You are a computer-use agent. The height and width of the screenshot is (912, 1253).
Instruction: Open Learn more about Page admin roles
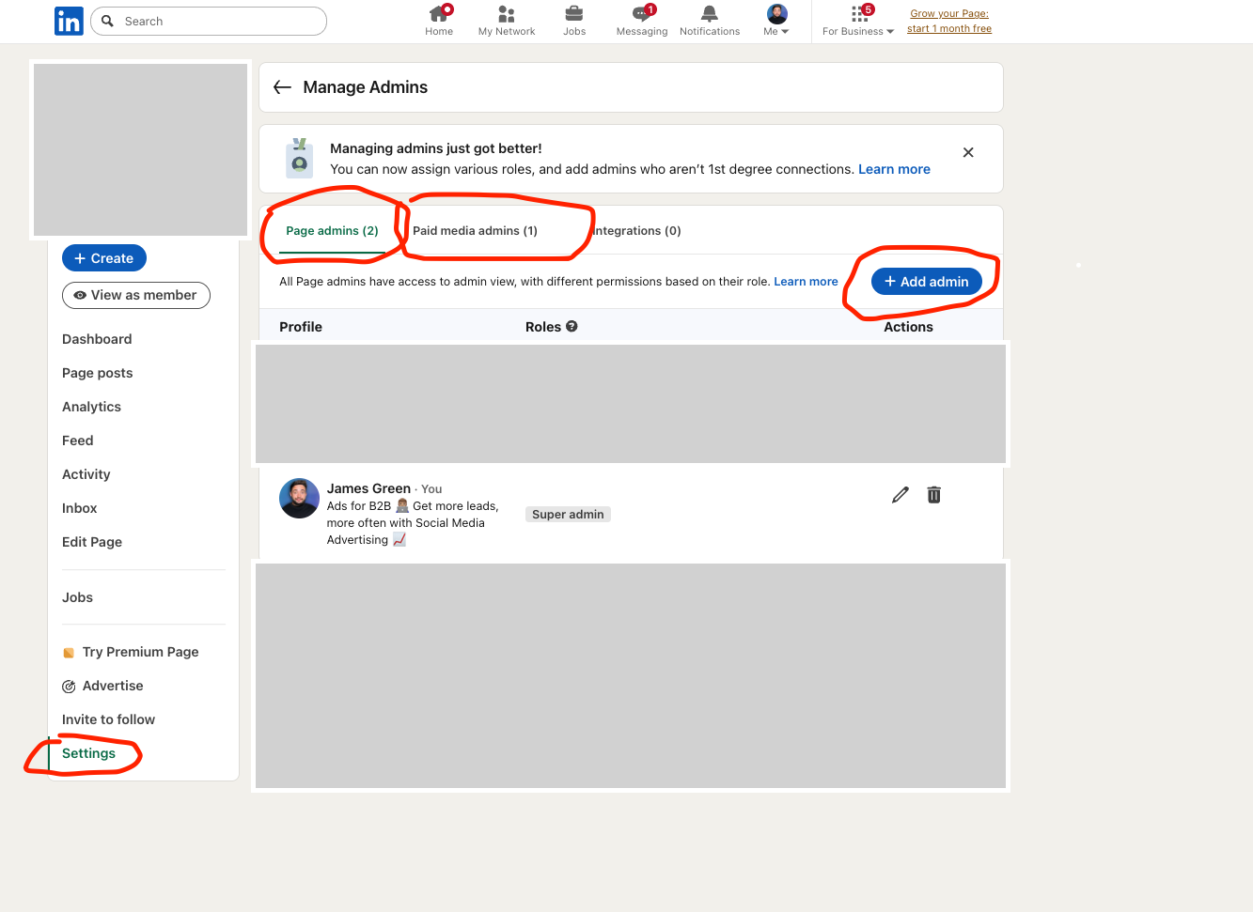(806, 282)
